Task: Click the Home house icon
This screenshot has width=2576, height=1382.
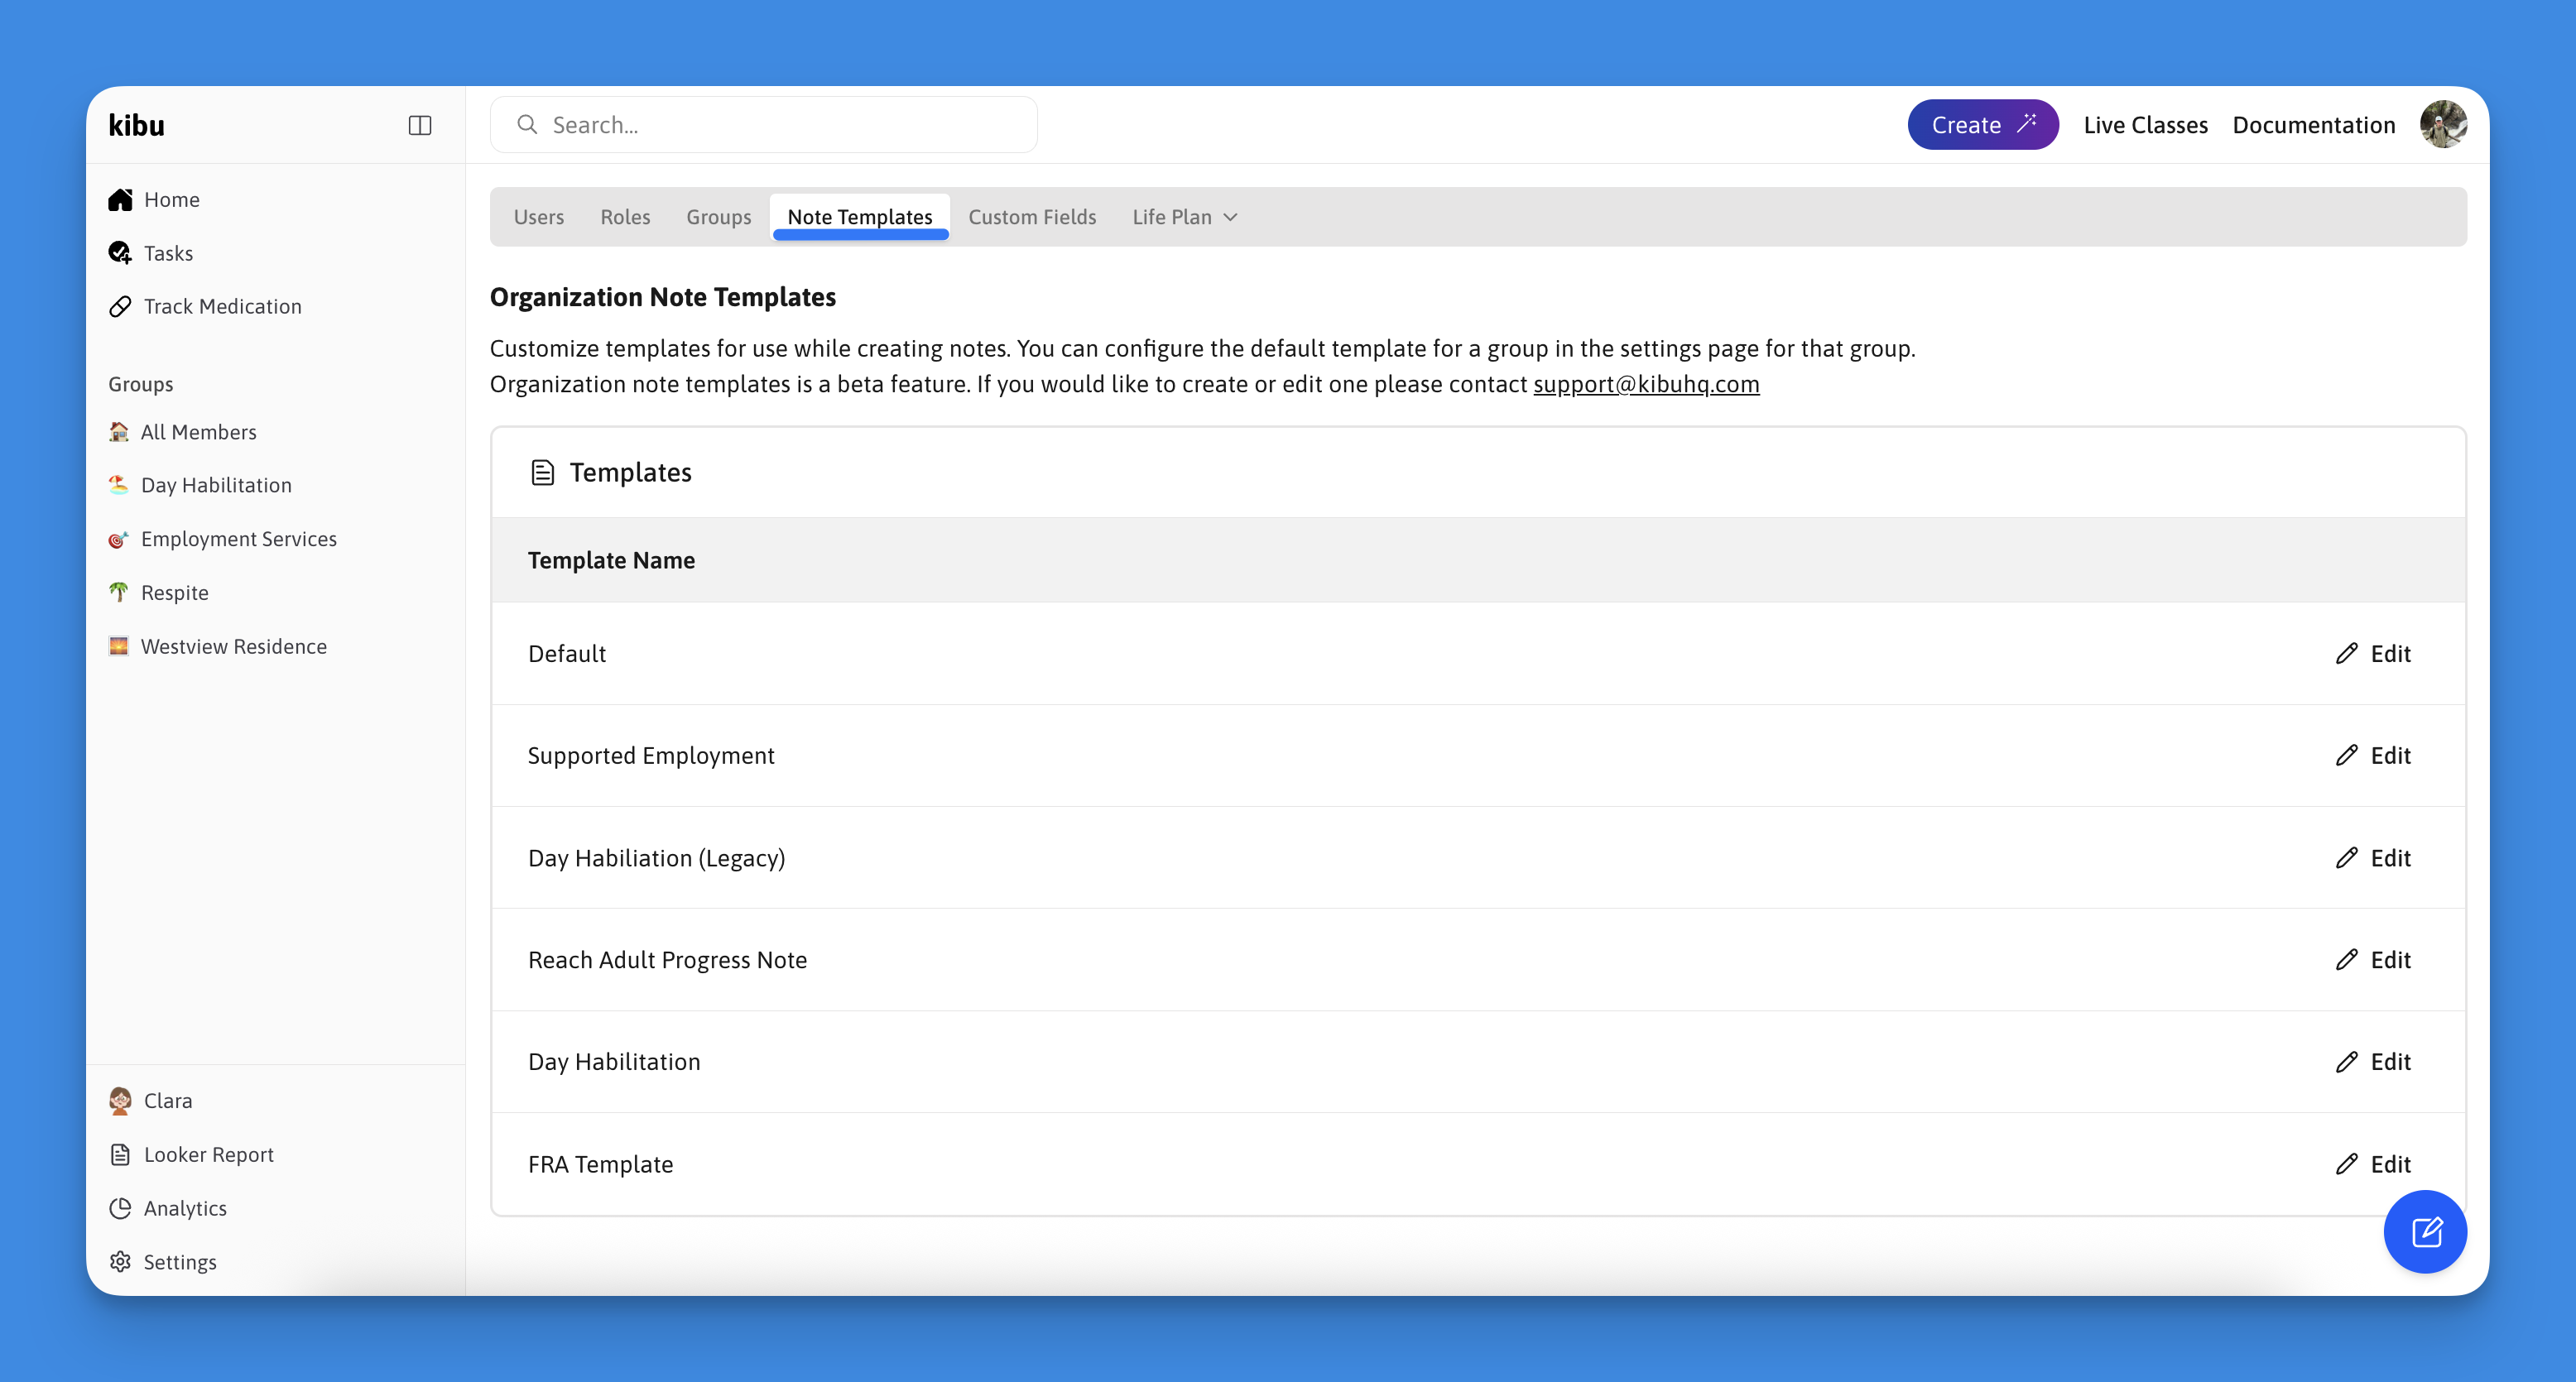Action: pyautogui.click(x=120, y=199)
